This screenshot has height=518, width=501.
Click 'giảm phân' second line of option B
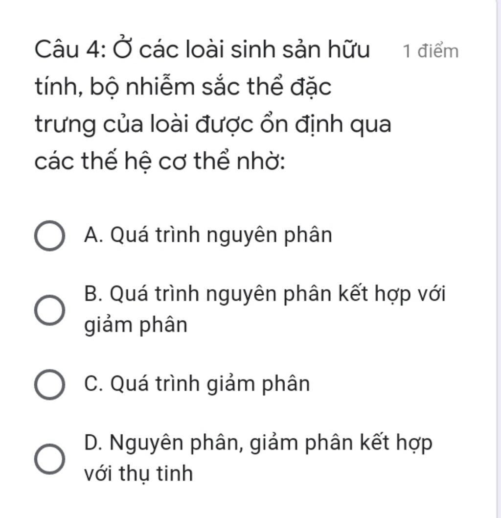pos(136,326)
